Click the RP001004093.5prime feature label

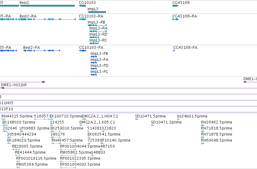80,164
